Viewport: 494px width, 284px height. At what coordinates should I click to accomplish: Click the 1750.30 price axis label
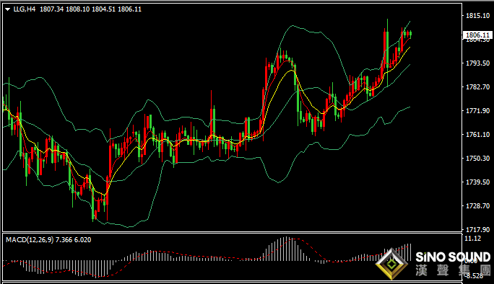pyautogui.click(x=477, y=158)
